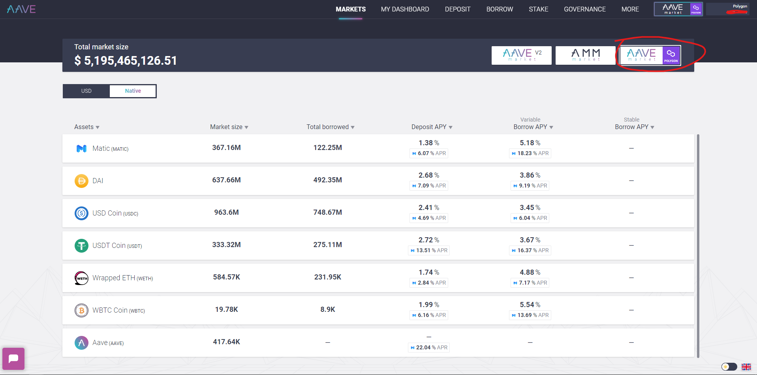757x375 pixels.
Task: Click the WBTC Coin token icon
Action: click(x=81, y=310)
